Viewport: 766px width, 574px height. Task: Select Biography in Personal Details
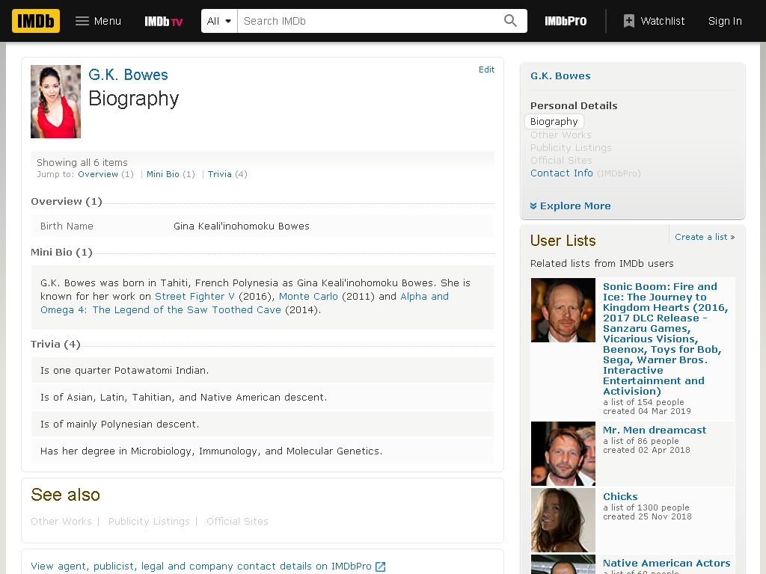coord(554,121)
